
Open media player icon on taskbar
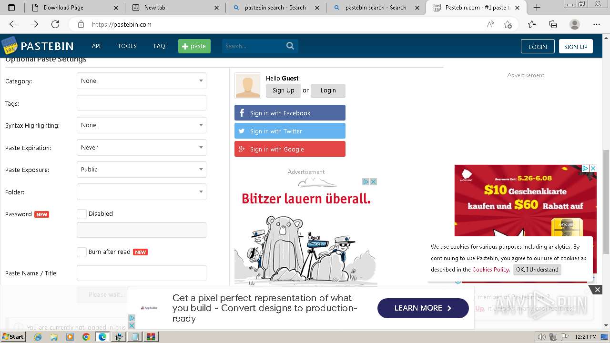[70, 337]
